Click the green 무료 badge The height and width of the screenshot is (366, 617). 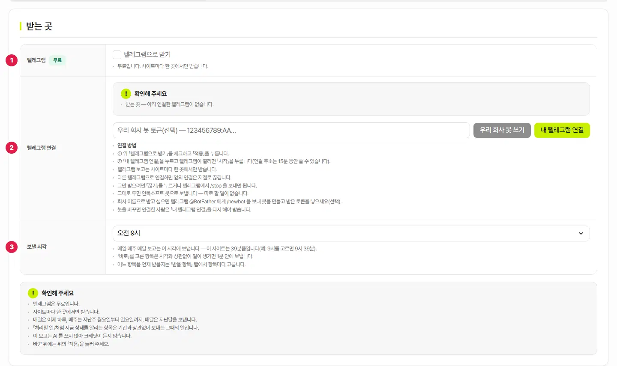(x=57, y=60)
